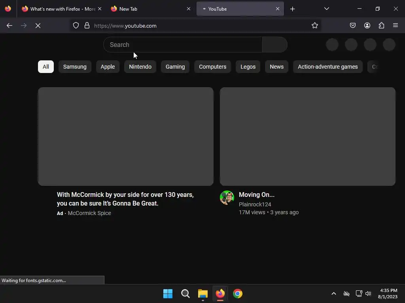Image resolution: width=405 pixels, height=303 pixels.
Task: Click the 17M views text
Action: pyautogui.click(x=252, y=212)
